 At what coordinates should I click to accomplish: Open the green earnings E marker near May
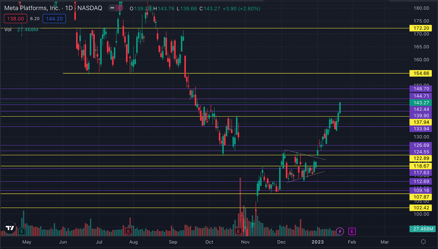21,231
